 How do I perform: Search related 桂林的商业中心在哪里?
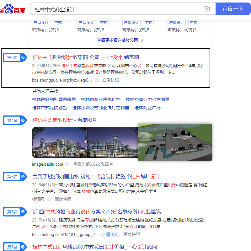[x=147, y=99]
